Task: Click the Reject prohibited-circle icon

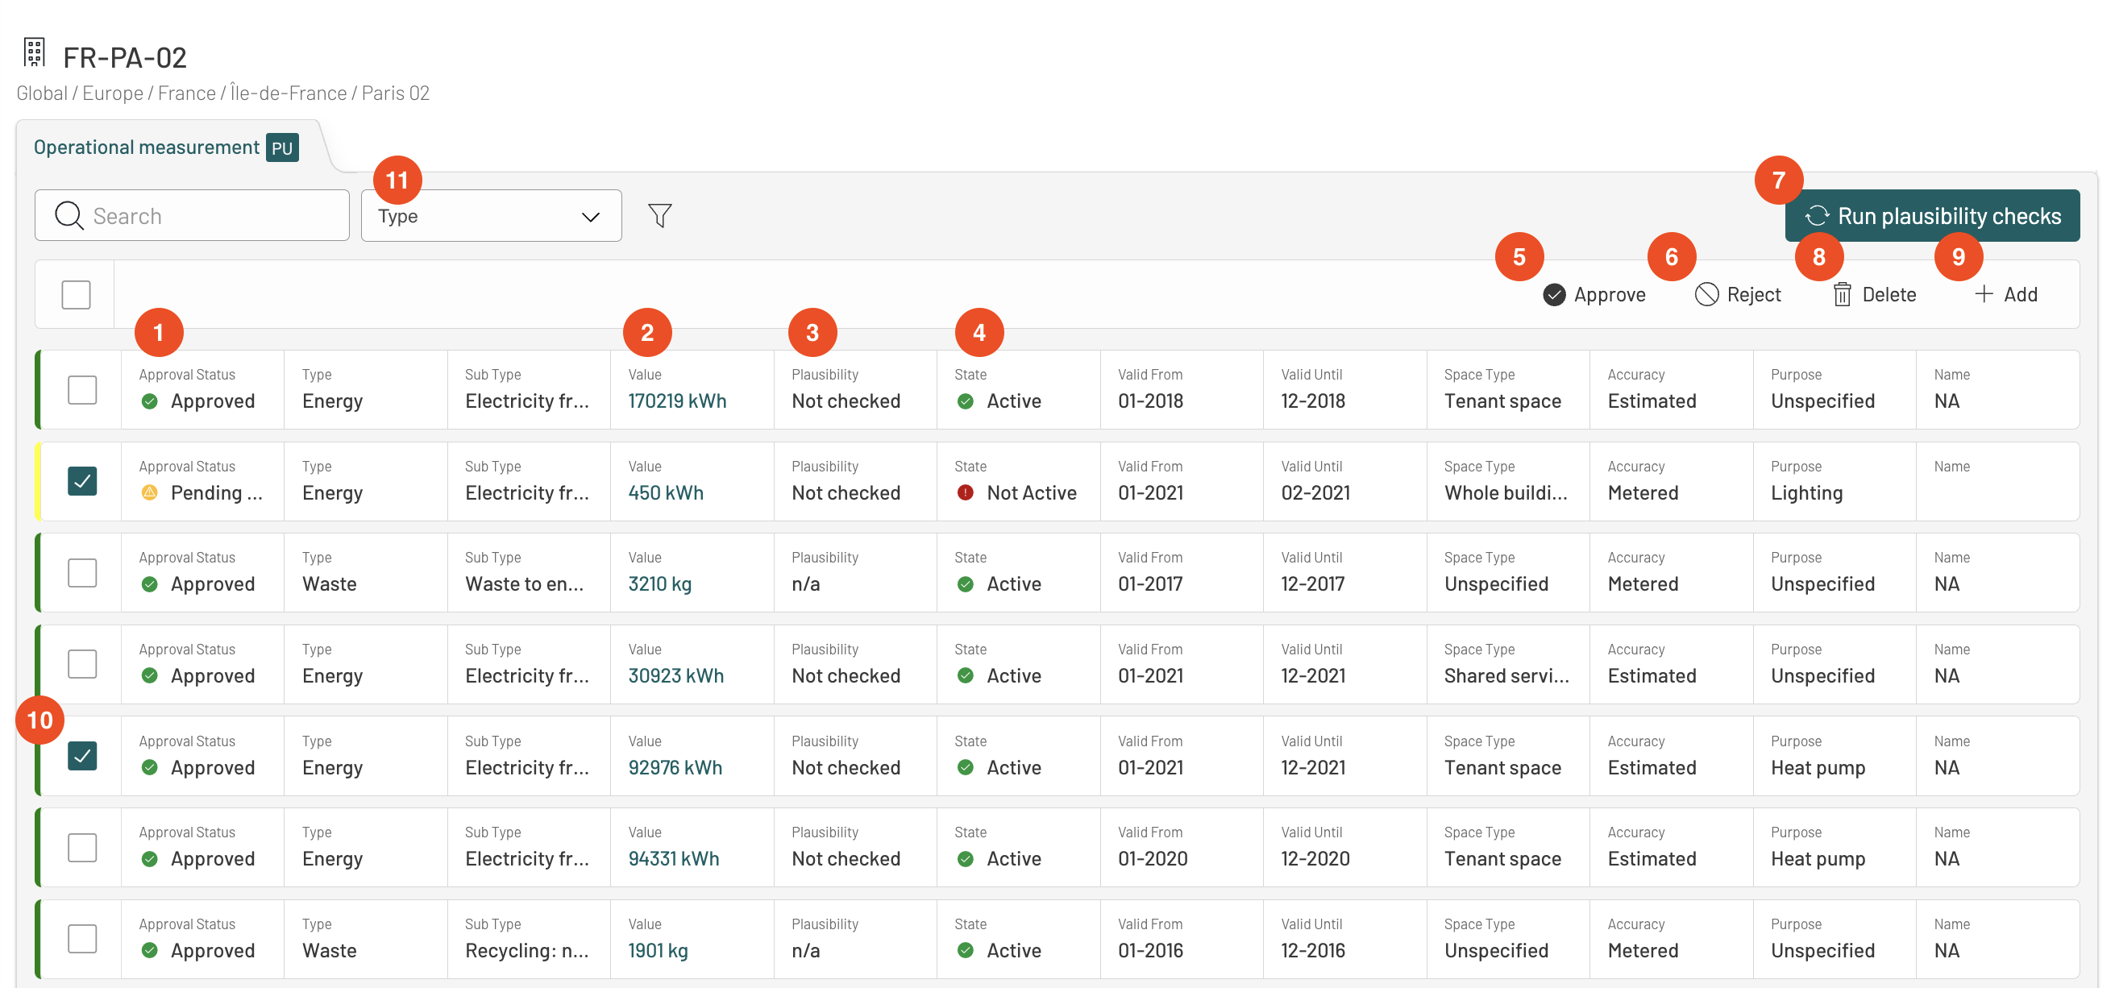Action: 1706,294
